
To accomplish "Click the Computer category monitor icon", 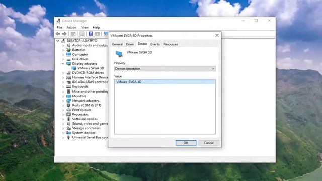I will point(68,54).
